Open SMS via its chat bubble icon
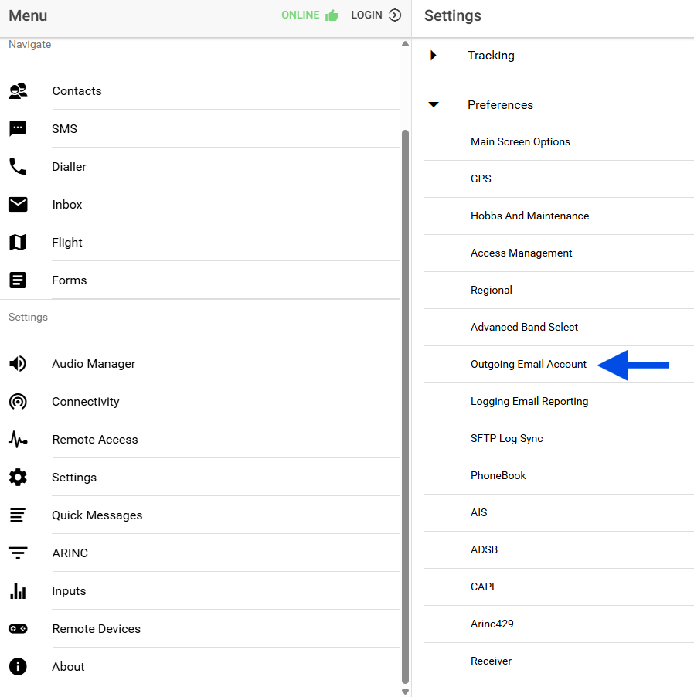 click(x=18, y=129)
